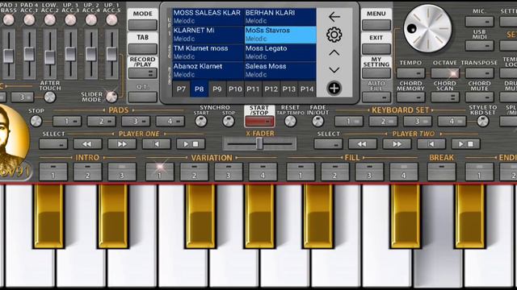The image size is (517, 290).
Task: Tap the down chevron in sound list
Action: click(334, 70)
